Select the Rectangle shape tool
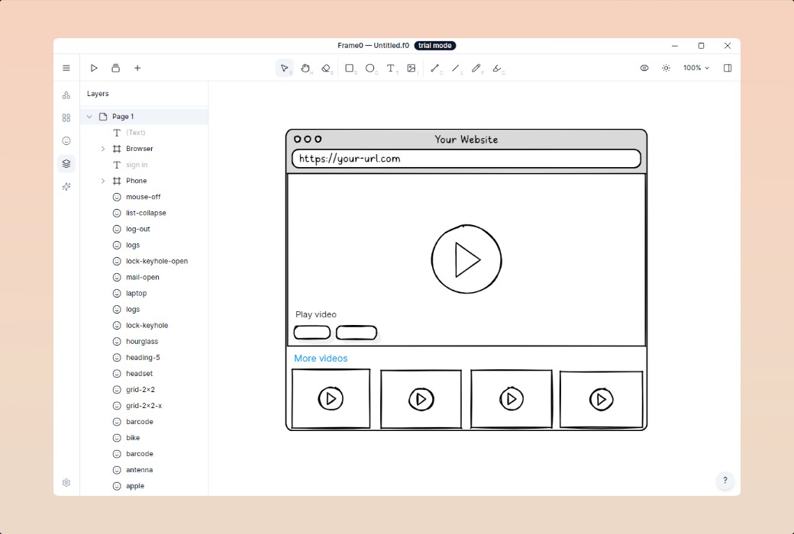Image resolution: width=794 pixels, height=534 pixels. pyautogui.click(x=350, y=68)
